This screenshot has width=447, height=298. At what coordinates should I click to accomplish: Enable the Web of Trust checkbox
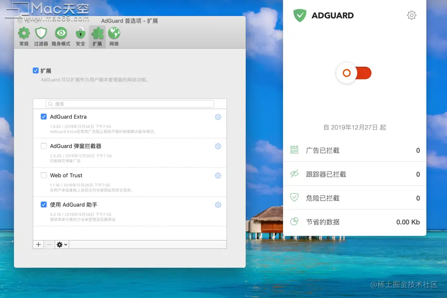(x=44, y=175)
